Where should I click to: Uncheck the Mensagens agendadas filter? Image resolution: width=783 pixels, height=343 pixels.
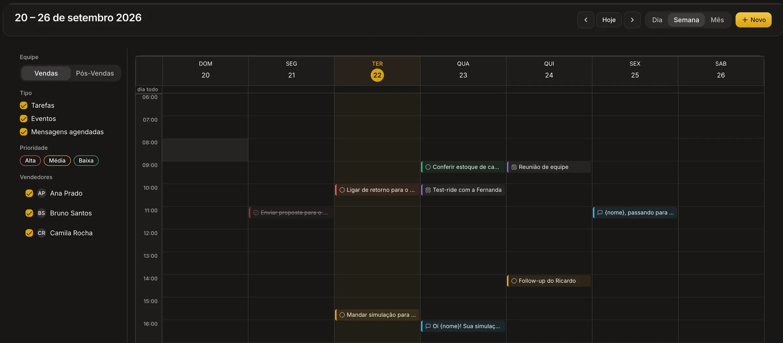tap(23, 132)
